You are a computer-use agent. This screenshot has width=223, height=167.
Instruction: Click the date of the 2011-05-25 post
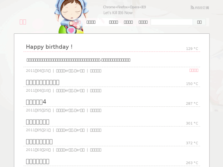[38, 110]
